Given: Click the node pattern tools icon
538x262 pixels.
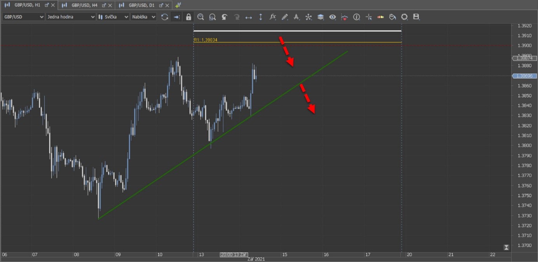Looking at the screenshot, I should coord(308,17).
